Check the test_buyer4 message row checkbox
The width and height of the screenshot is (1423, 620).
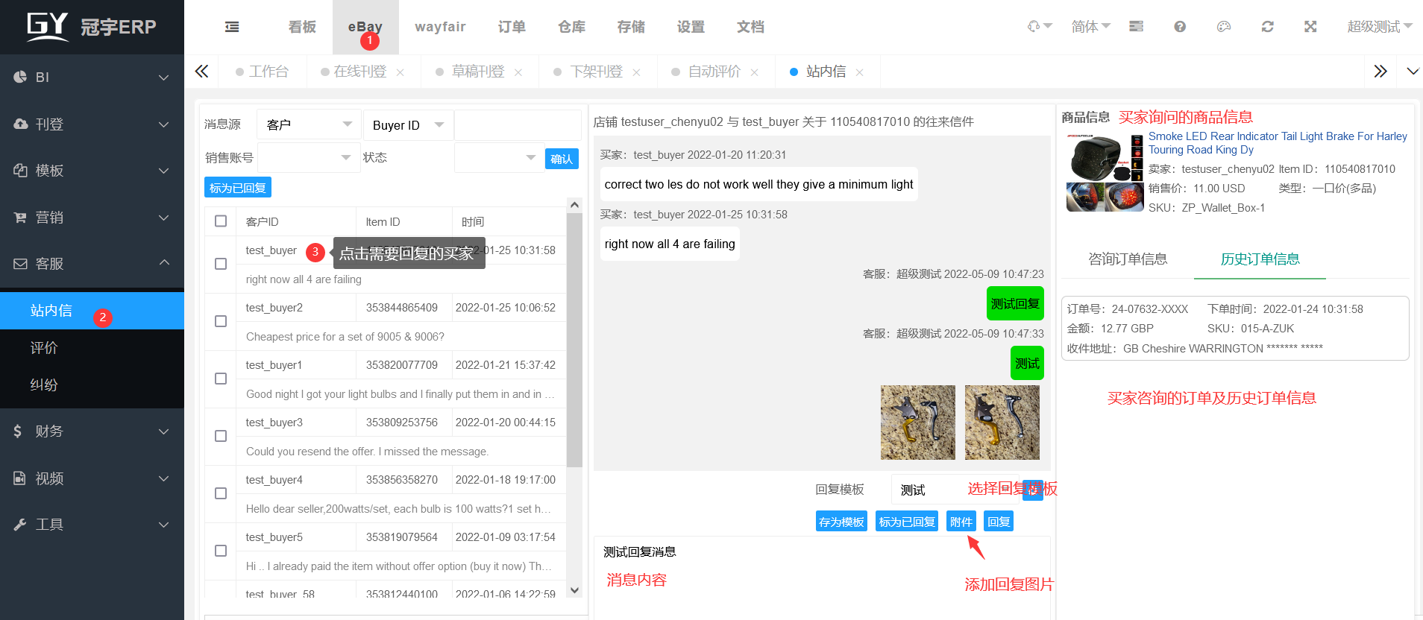[221, 493]
